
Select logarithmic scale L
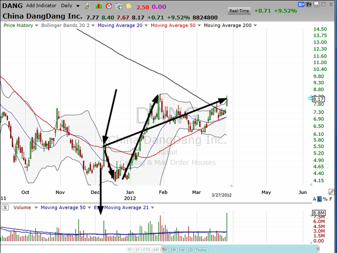pyautogui.click(x=320, y=199)
